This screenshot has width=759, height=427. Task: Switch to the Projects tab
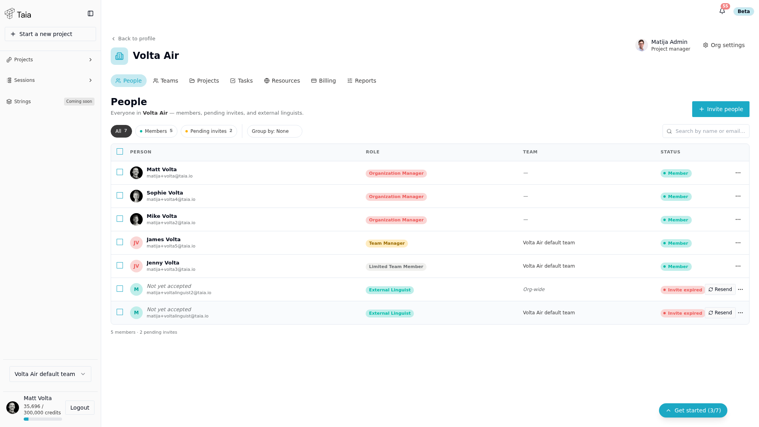pos(204,81)
